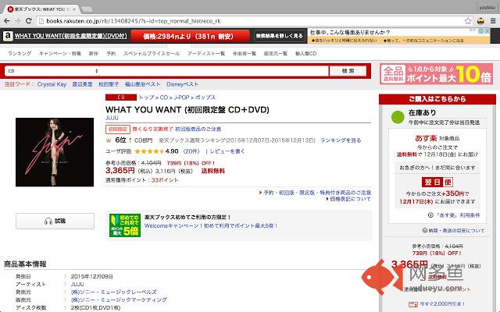
Task: Open the 販売元一覧 menu item
Action: pyautogui.click(x=276, y=54)
